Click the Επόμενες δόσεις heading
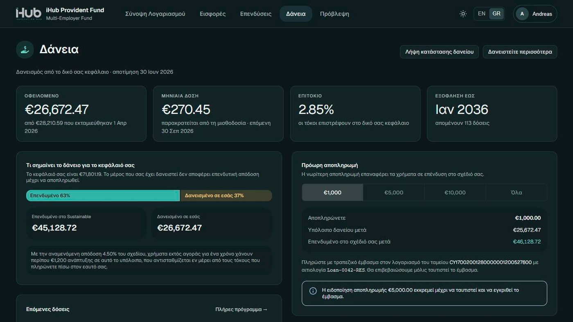Viewport: 573px width, 322px height. coord(47,309)
